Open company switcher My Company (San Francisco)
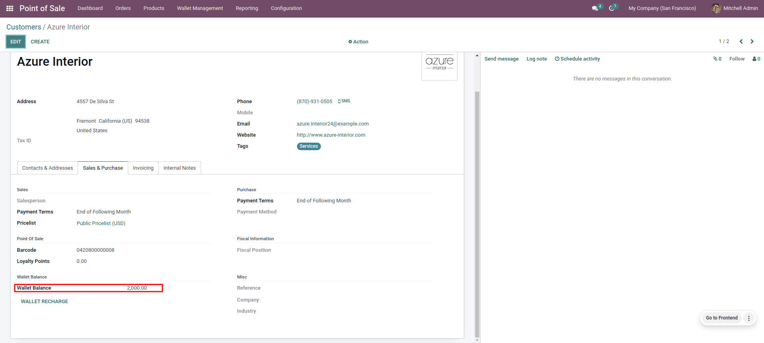764x343 pixels. (x=662, y=8)
